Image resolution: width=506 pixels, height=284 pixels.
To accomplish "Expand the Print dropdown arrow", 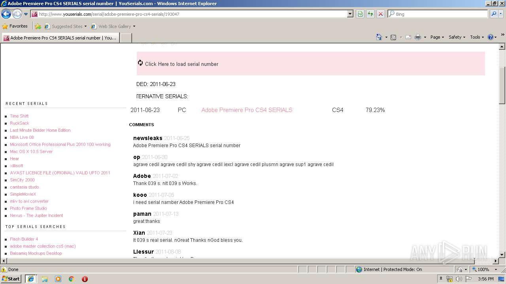I will click(425, 37).
